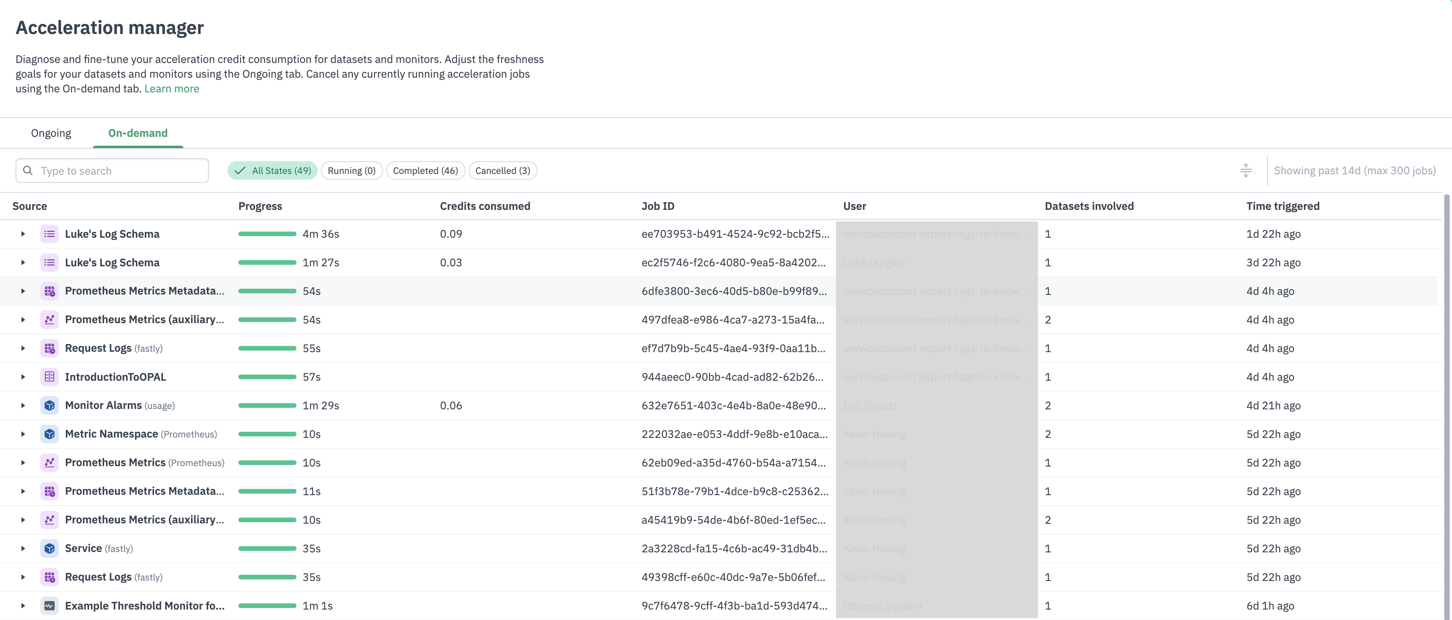Image resolution: width=1452 pixels, height=620 pixels.
Task: Toggle the All States (49) filter chip
Action: (x=273, y=170)
